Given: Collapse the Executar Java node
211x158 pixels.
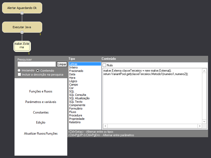Looking at the screenshot, I should 22,32.
